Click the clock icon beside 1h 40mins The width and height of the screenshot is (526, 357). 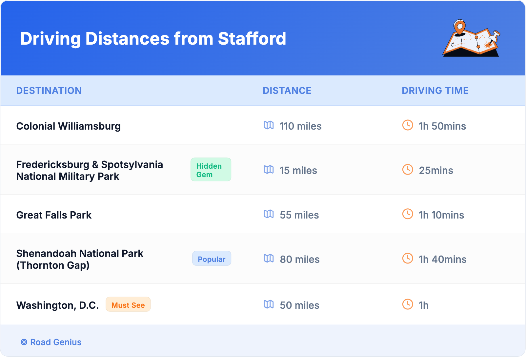(x=408, y=259)
